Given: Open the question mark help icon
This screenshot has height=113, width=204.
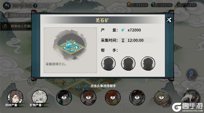Looking at the screenshot, I should tap(35, 6).
